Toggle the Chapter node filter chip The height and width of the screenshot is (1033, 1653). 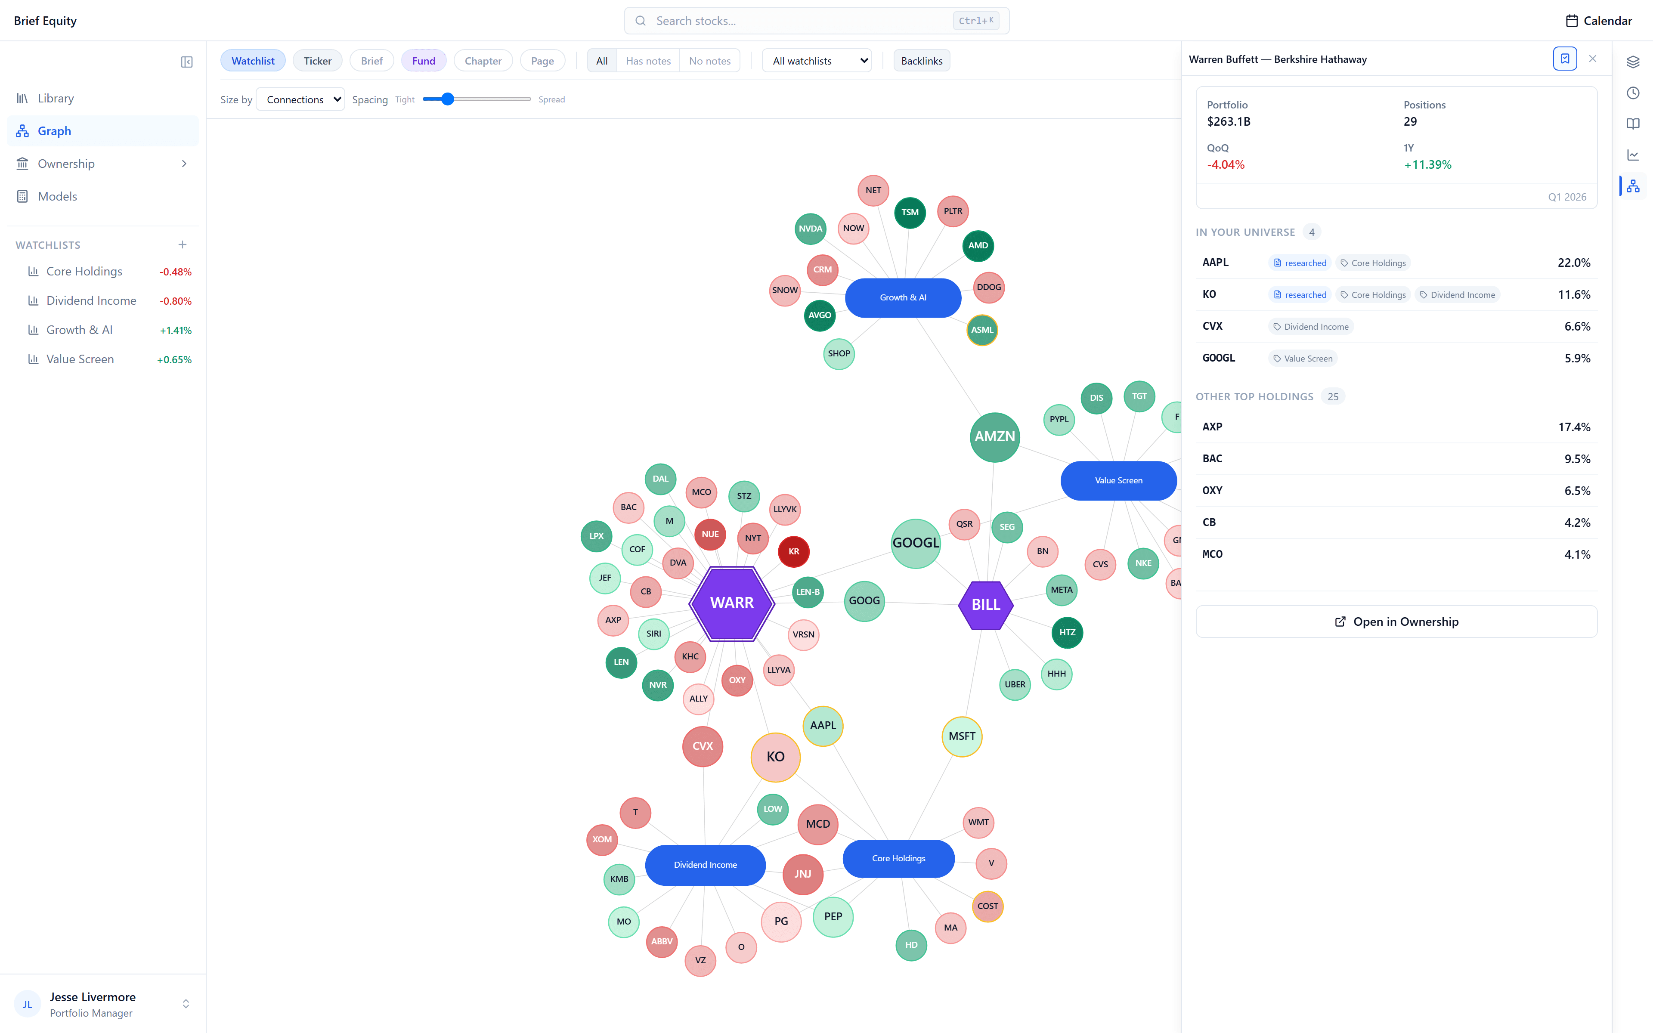pos(483,61)
